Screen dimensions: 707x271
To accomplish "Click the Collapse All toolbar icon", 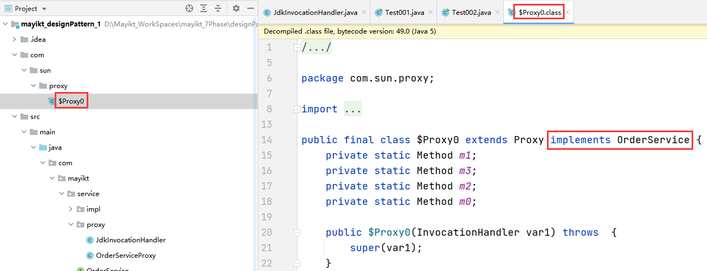I will [218, 8].
